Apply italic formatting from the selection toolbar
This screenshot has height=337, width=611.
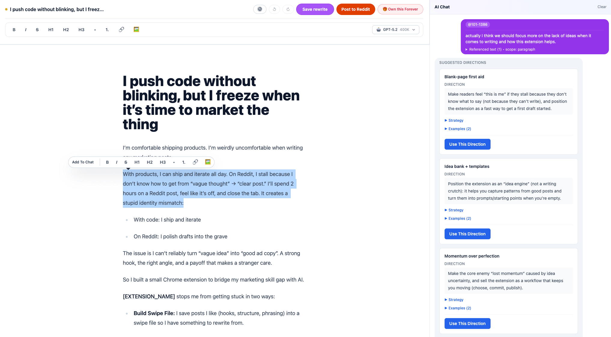[117, 162]
